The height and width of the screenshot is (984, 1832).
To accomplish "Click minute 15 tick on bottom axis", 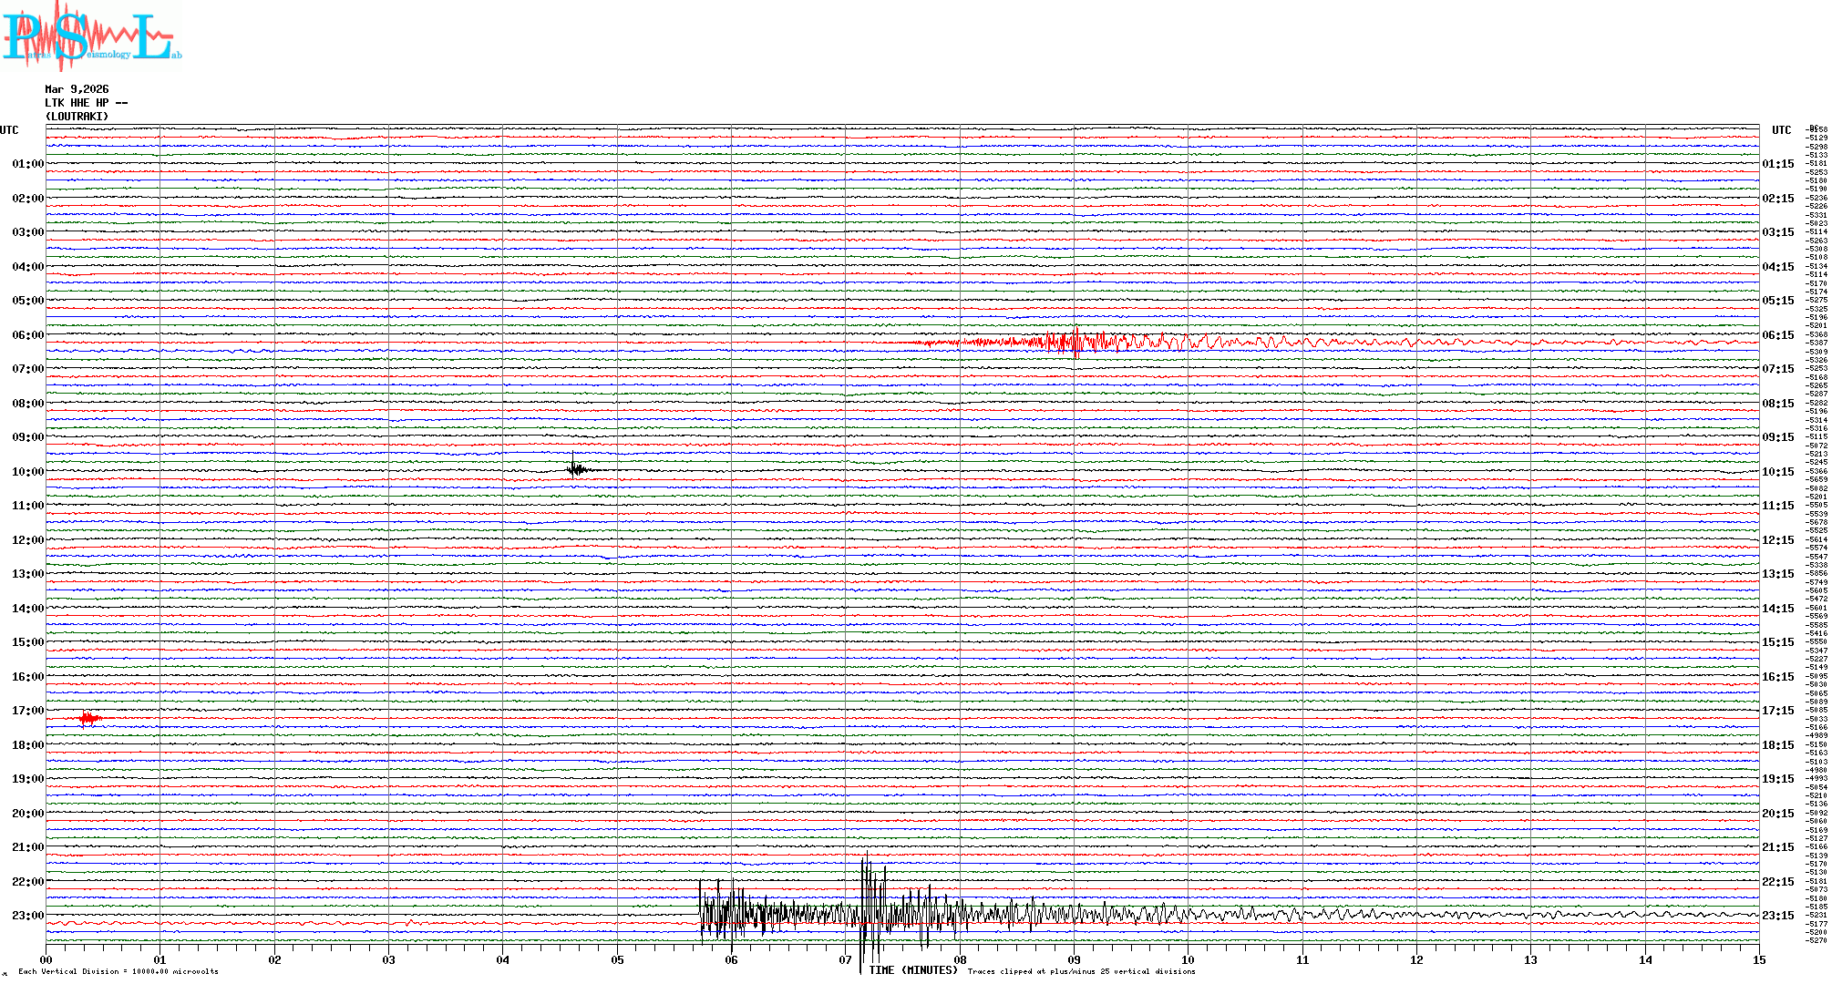I will point(1758,959).
